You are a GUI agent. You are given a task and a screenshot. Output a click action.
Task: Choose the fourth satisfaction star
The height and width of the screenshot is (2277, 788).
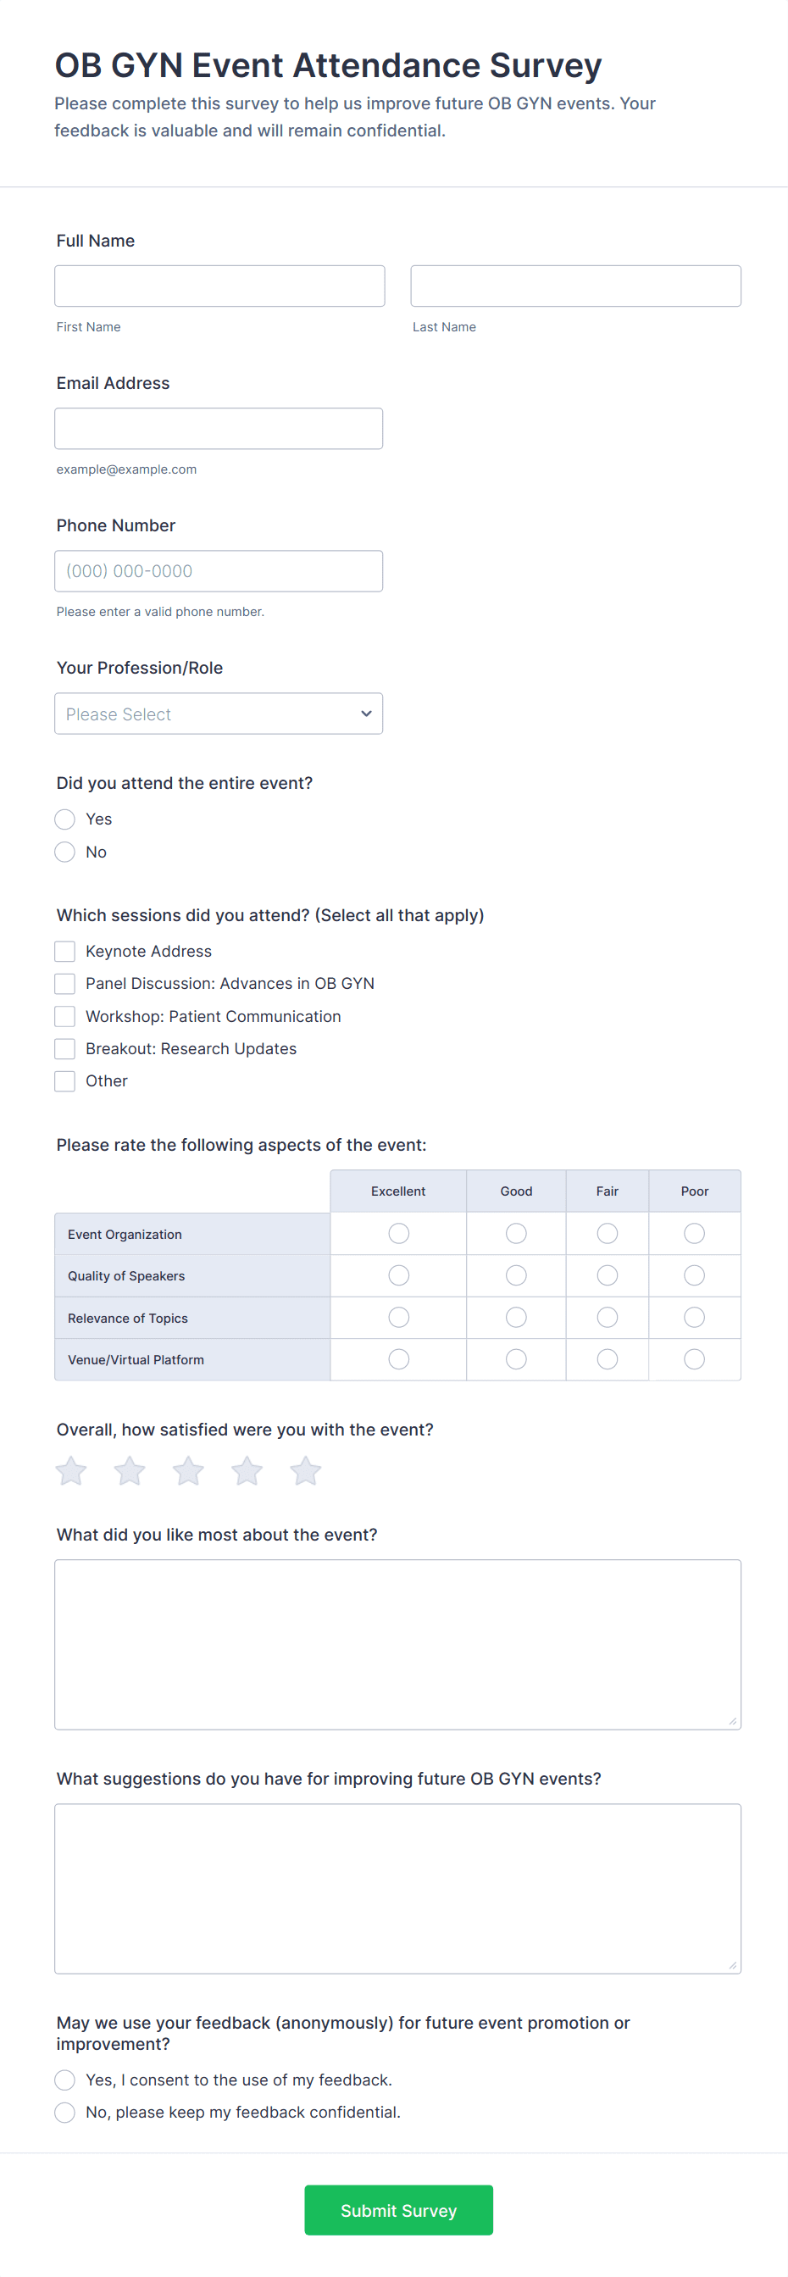[247, 1471]
